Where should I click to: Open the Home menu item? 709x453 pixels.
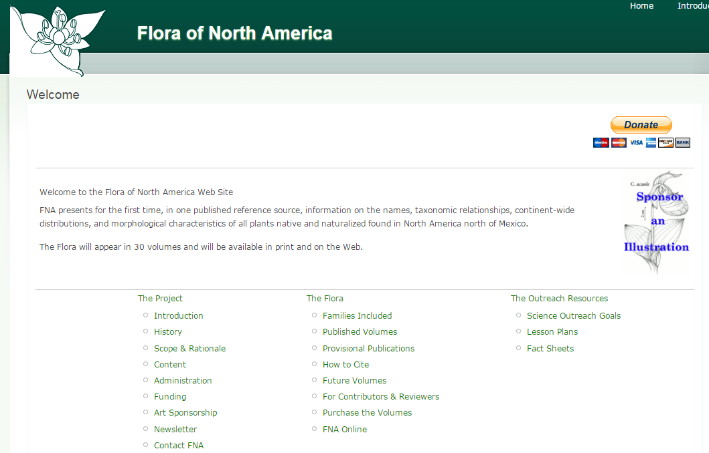pyautogui.click(x=641, y=6)
